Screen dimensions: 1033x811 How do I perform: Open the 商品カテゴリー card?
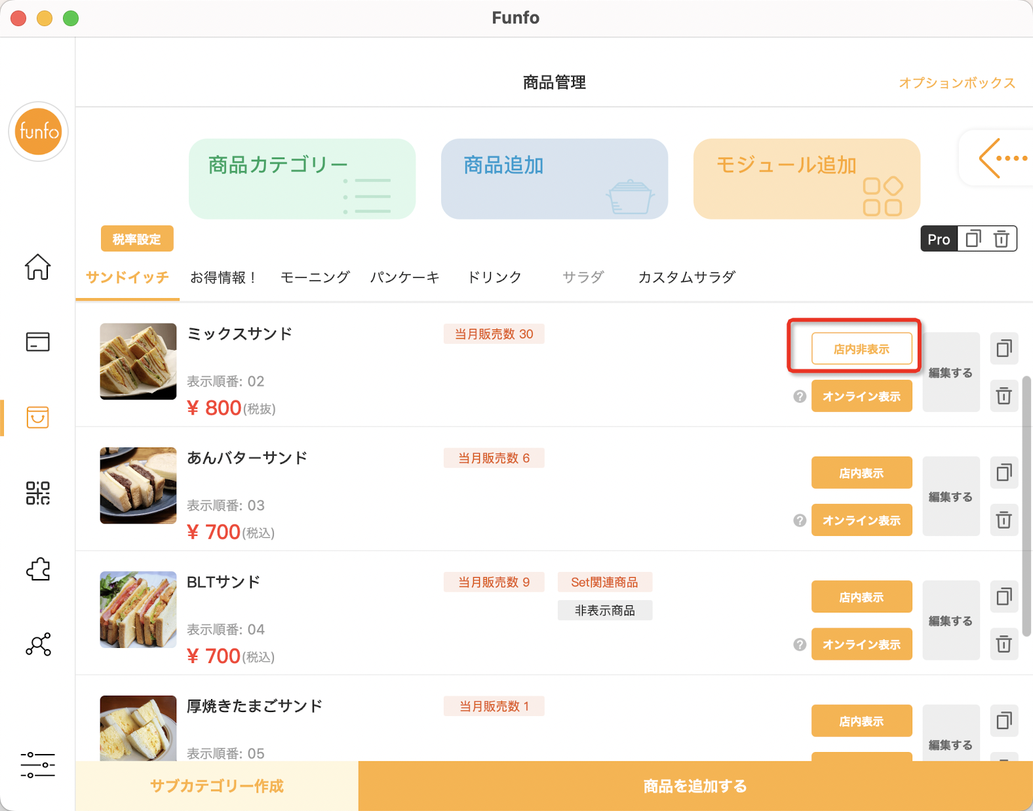[x=302, y=179]
